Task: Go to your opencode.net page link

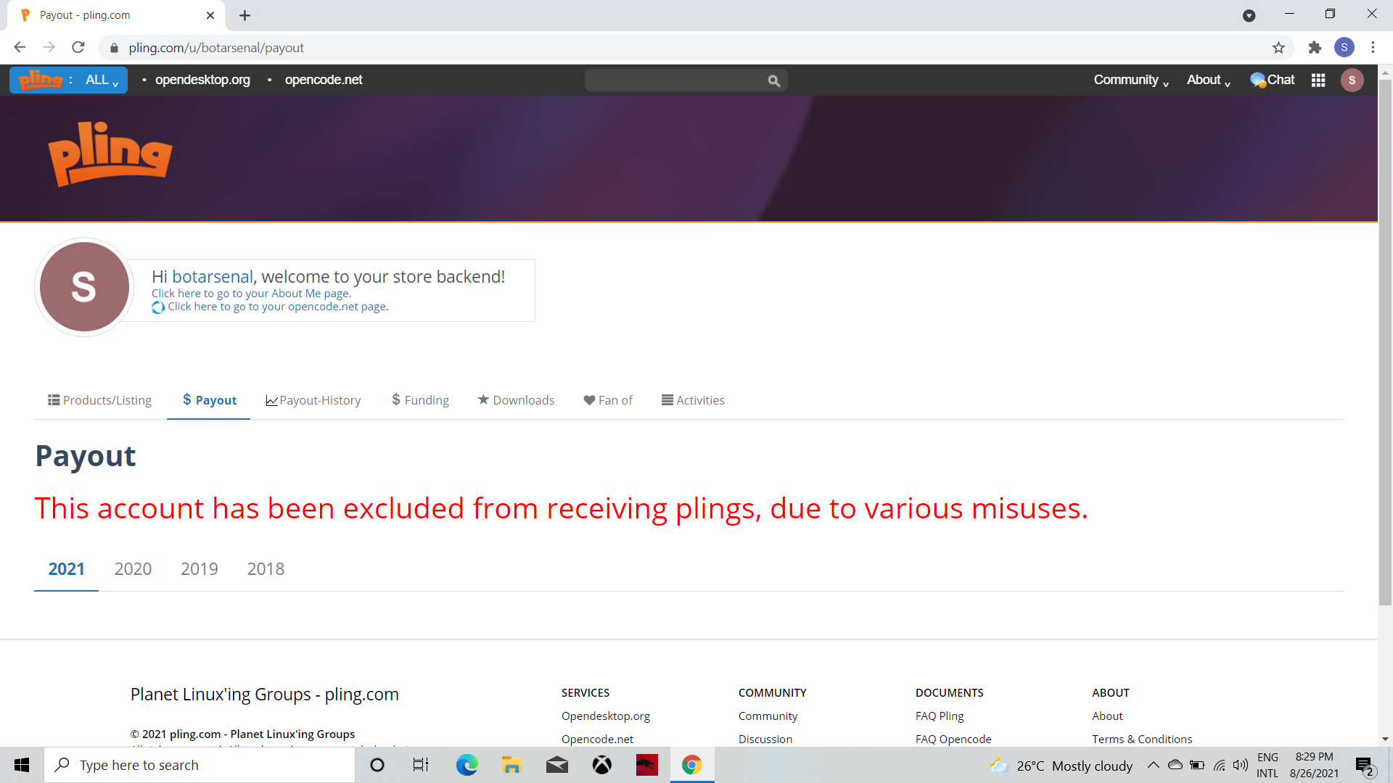Action: (x=278, y=307)
